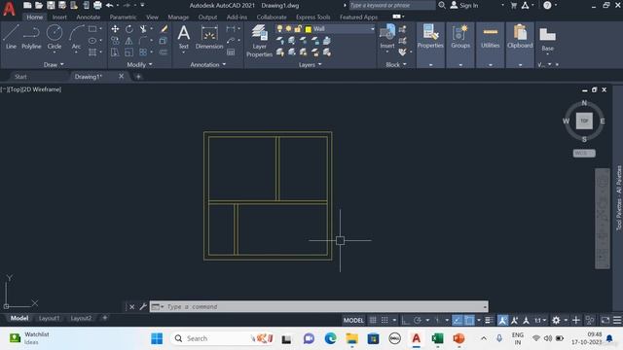Open the Parametric ribbon tab
623x350 pixels.
tap(123, 17)
